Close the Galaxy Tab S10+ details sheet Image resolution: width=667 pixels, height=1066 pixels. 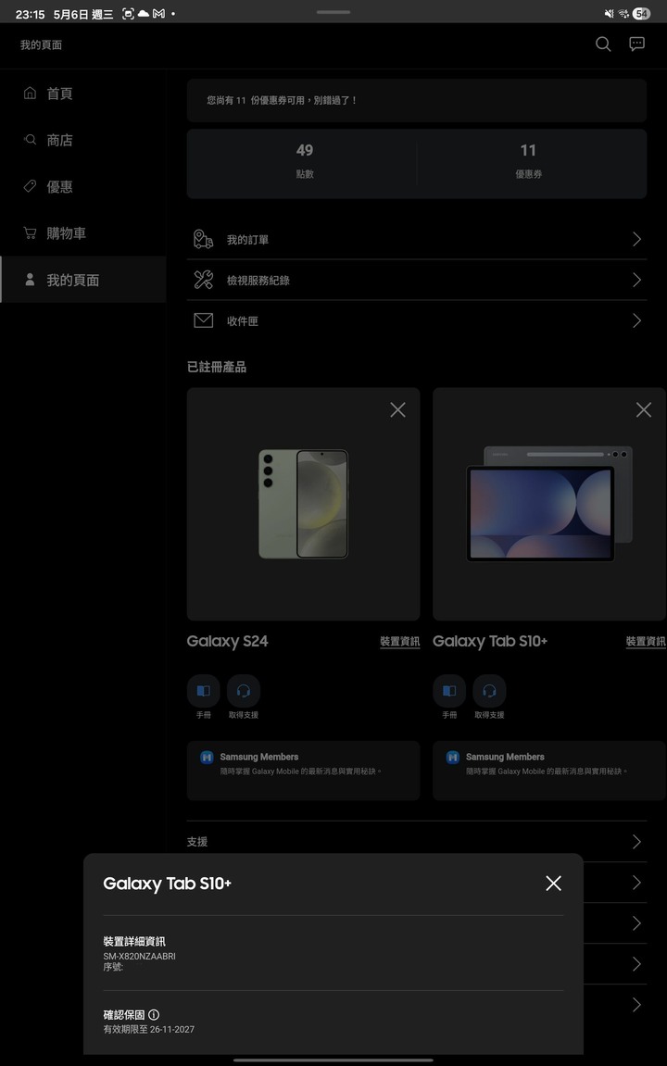tap(553, 884)
